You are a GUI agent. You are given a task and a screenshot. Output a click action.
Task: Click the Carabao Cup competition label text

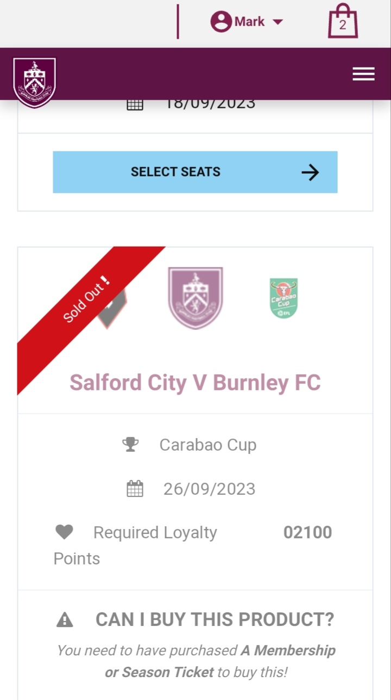tap(207, 445)
